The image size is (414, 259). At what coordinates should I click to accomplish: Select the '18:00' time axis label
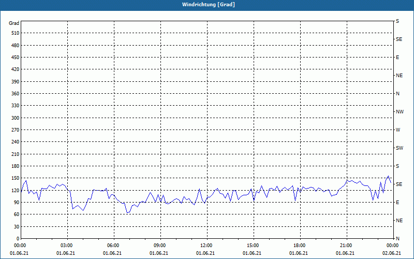300,245
